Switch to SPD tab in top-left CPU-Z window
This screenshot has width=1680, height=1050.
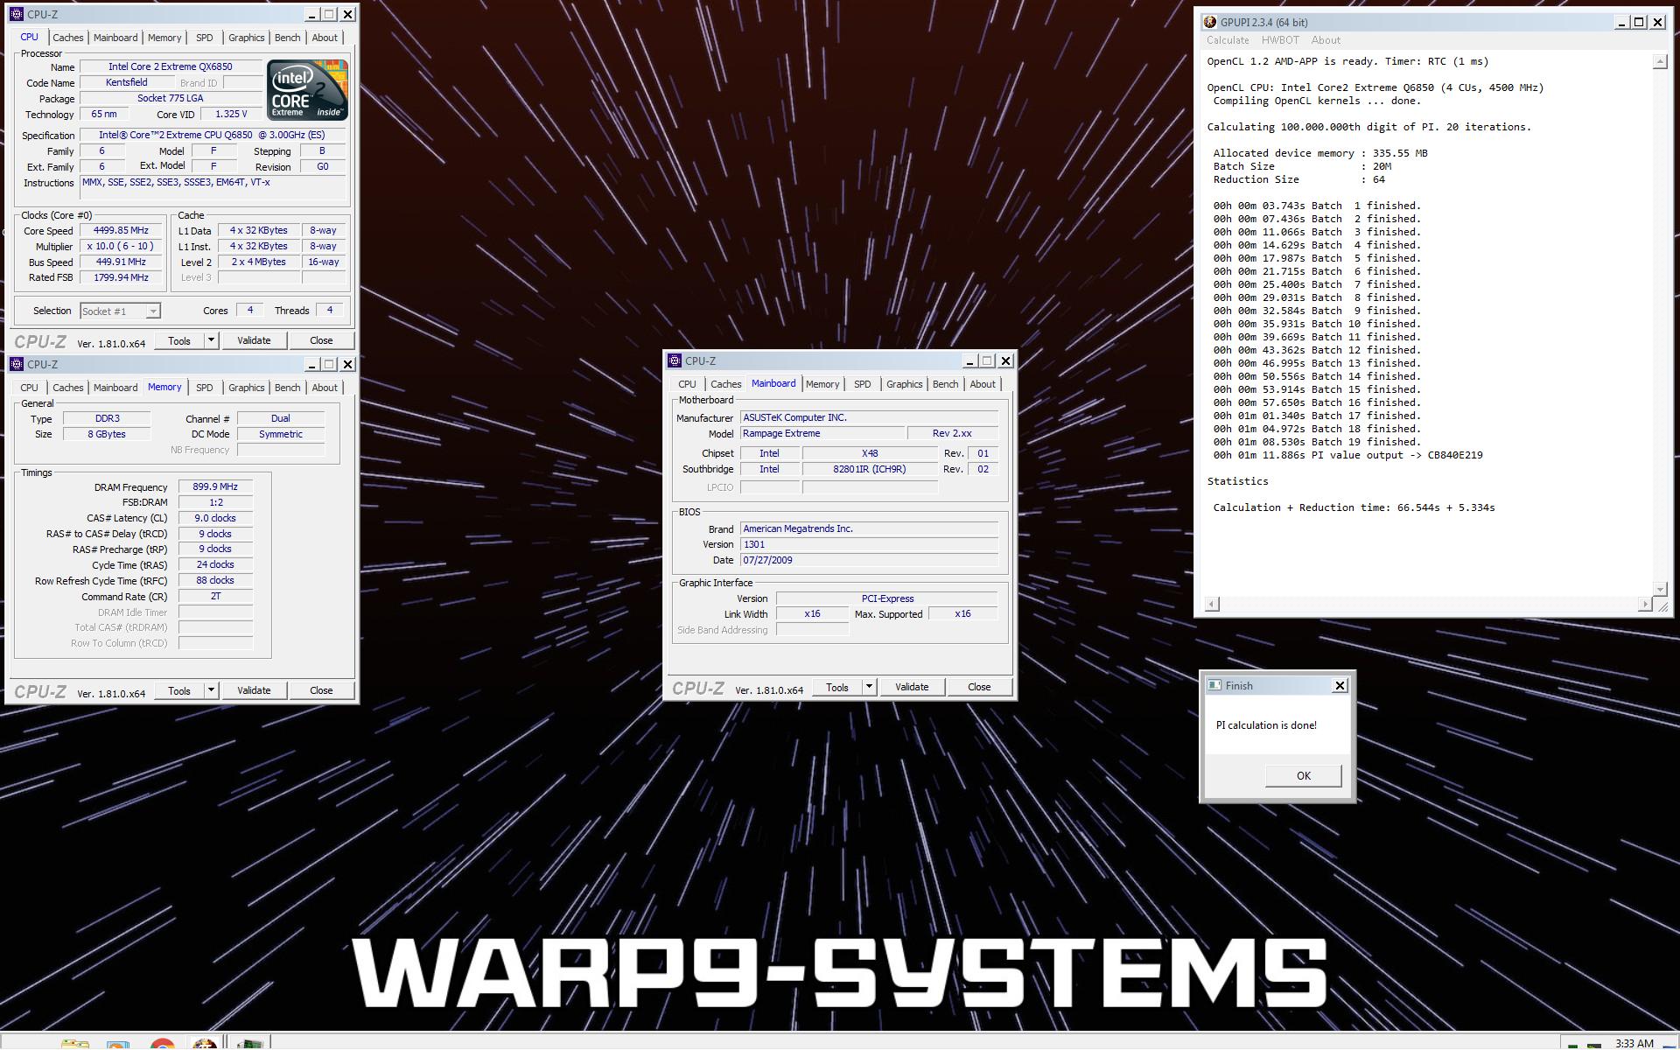(x=205, y=38)
